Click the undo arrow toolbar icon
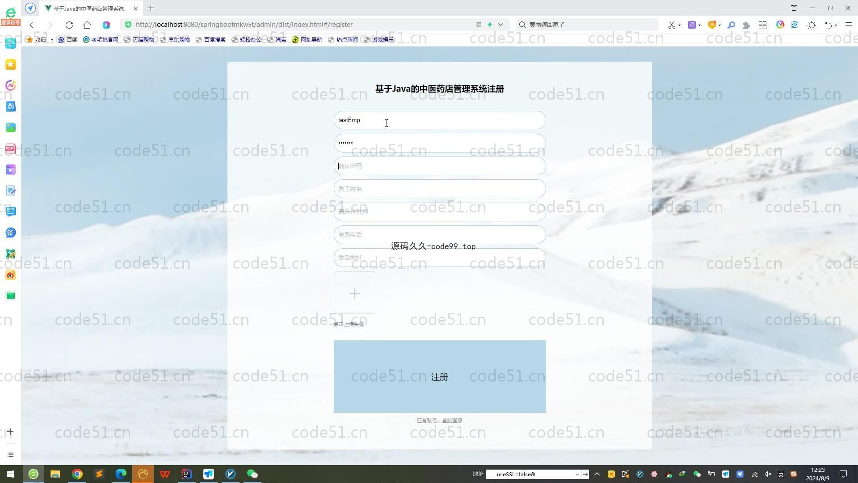The width and height of the screenshot is (858, 483). coord(828,25)
